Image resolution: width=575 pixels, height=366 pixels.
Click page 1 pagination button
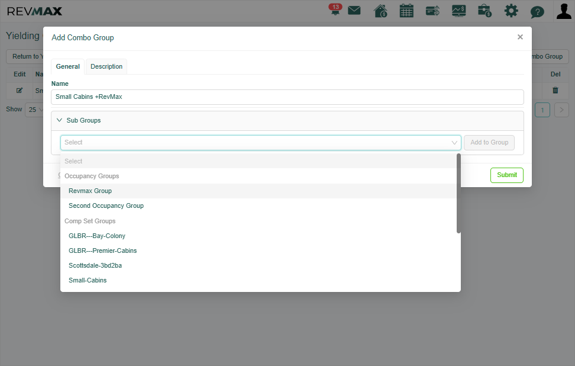pos(542,110)
